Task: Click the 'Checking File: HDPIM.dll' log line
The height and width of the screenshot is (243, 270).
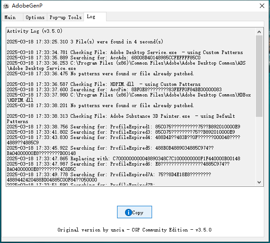Action: [x=104, y=84]
